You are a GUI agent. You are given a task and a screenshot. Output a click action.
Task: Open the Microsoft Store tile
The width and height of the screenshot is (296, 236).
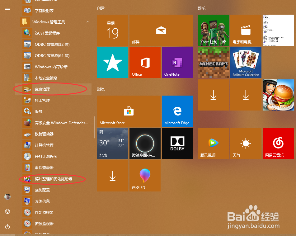pos(129,111)
